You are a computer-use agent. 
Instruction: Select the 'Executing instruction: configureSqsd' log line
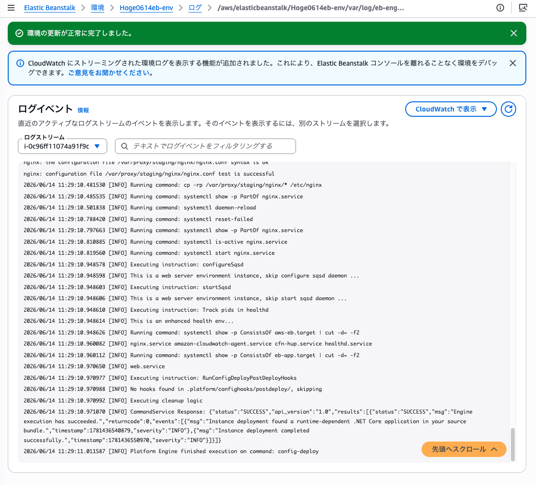[133, 264]
